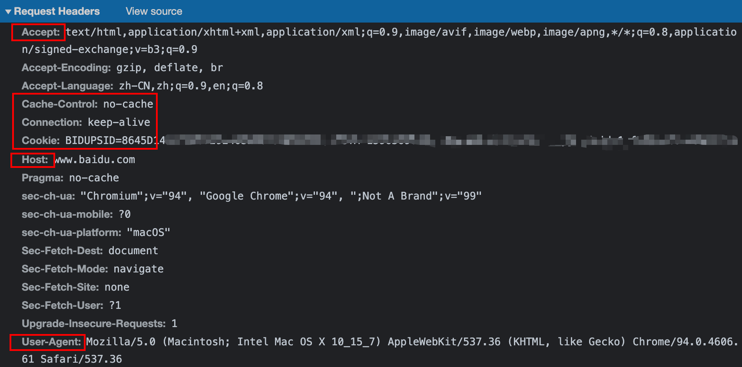This screenshot has width=742, height=367.
Task: Click the User-Agent header name
Action: click(51, 342)
